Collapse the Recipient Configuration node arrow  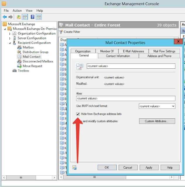point(10,43)
